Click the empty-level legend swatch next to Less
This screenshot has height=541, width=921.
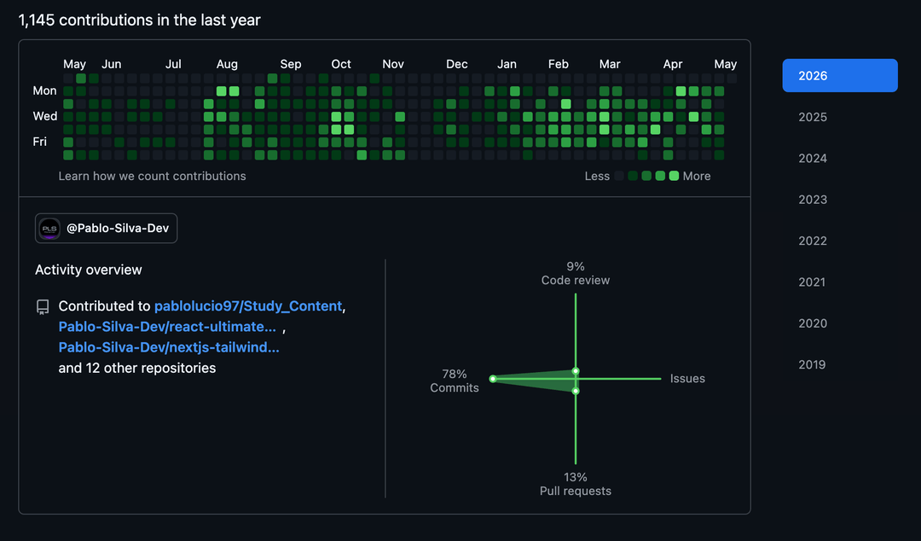[x=619, y=176]
